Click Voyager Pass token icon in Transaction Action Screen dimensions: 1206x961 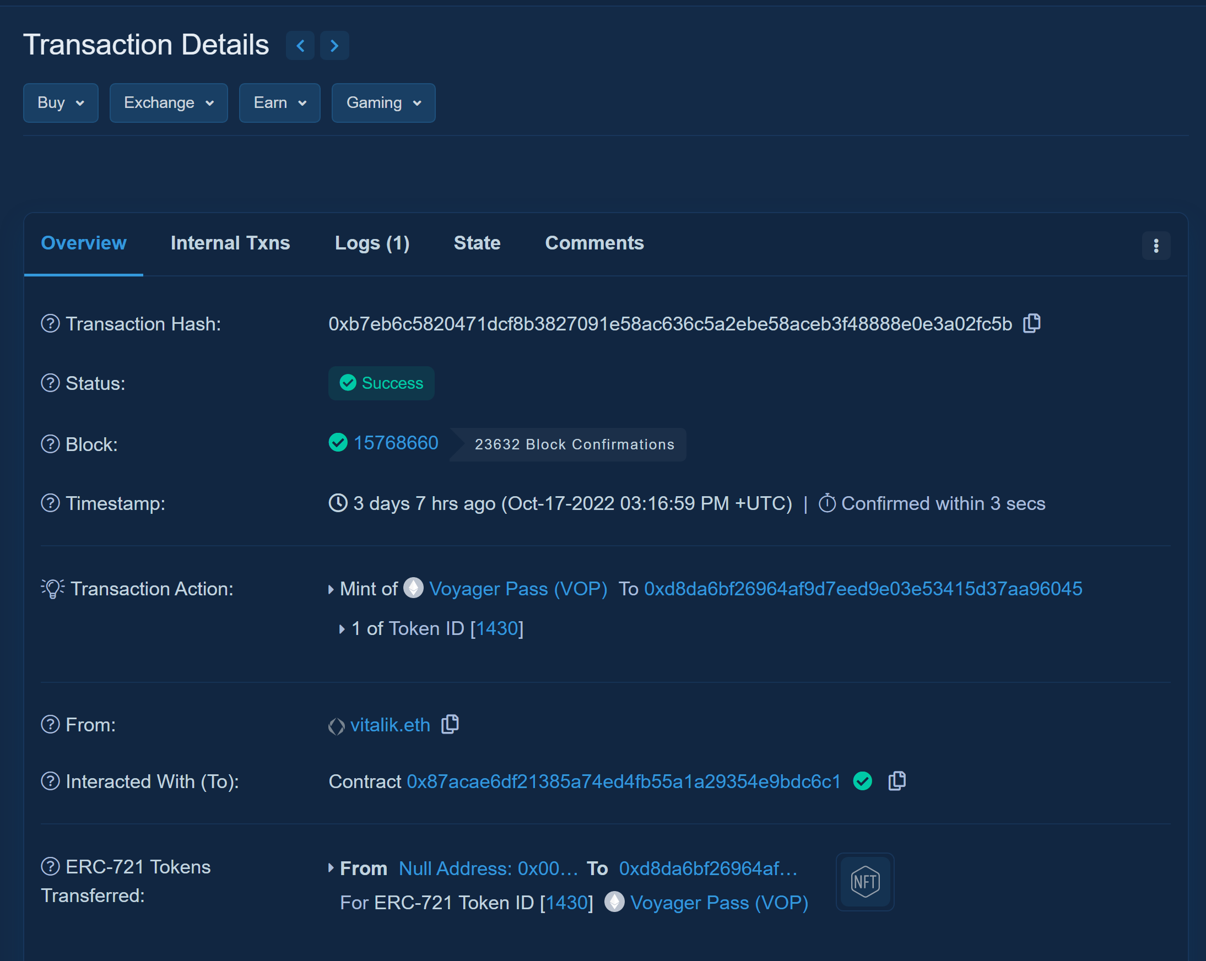click(413, 587)
